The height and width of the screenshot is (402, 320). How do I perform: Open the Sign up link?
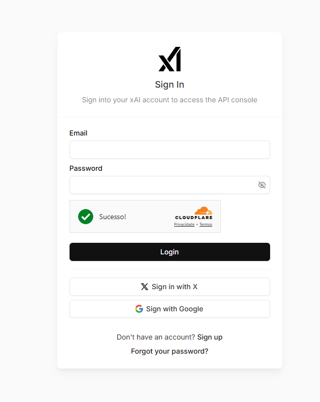210,337
